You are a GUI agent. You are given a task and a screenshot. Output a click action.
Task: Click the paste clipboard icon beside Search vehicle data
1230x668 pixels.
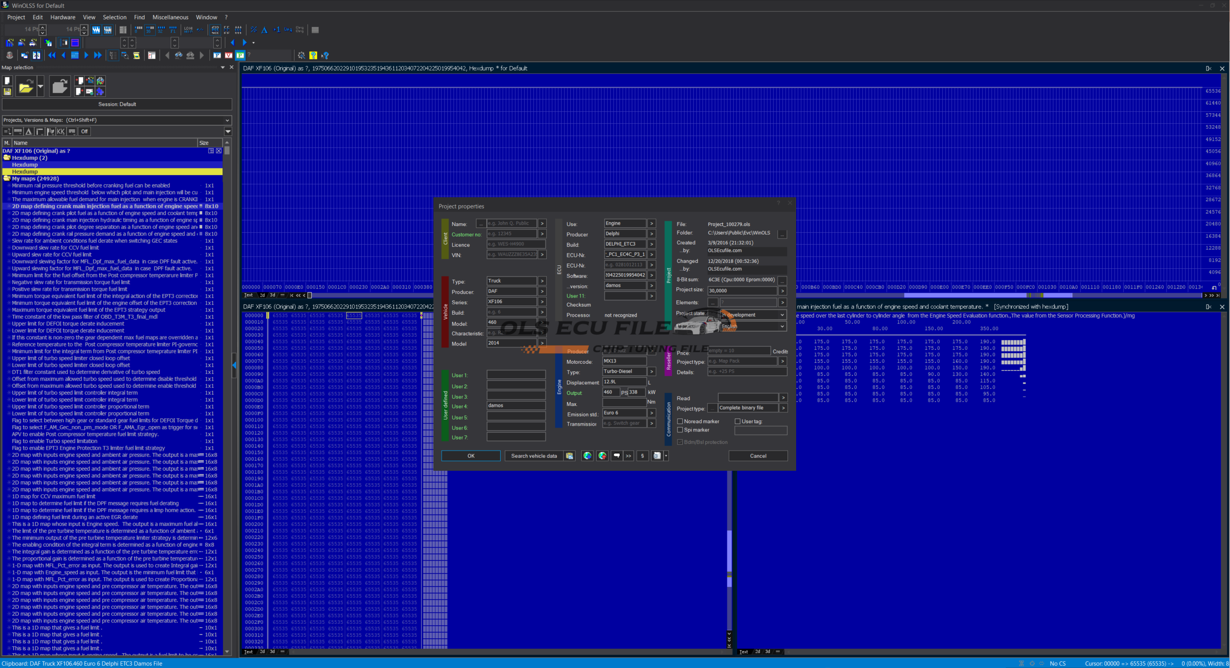(x=570, y=456)
